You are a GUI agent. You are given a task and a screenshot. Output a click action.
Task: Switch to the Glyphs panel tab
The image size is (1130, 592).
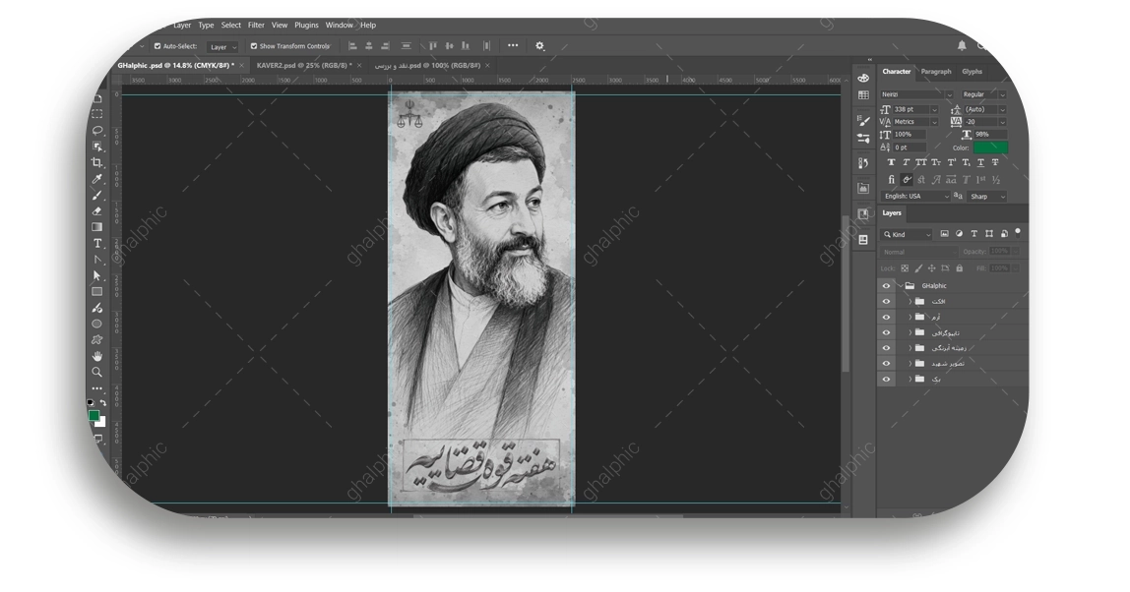(973, 72)
